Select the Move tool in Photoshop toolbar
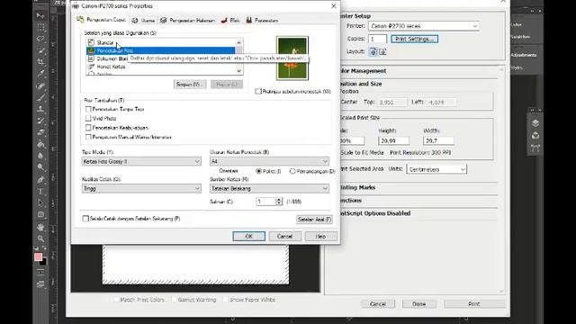576x324 pixels. pos(40,15)
